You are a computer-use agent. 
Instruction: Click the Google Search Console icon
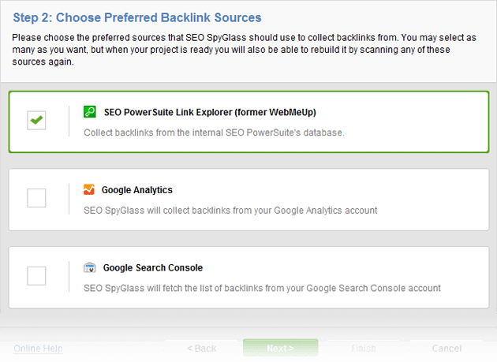click(x=89, y=267)
